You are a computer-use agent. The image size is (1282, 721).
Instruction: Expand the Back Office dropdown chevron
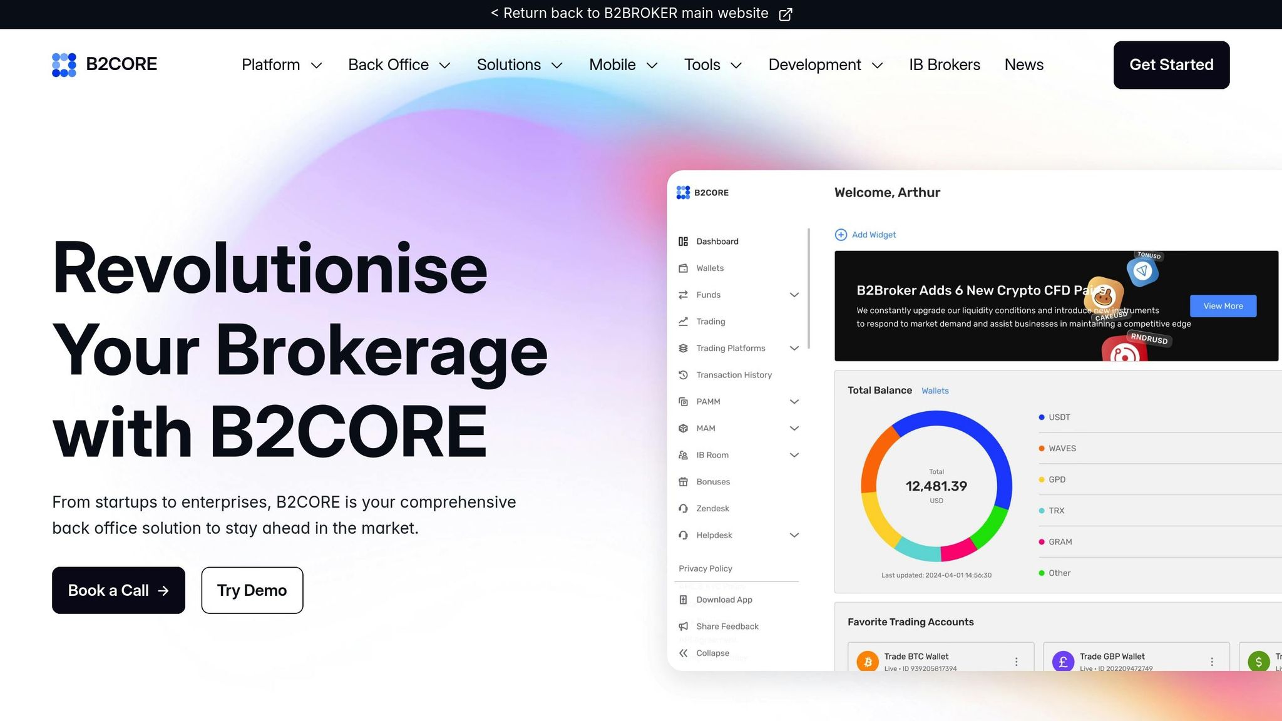445,66
